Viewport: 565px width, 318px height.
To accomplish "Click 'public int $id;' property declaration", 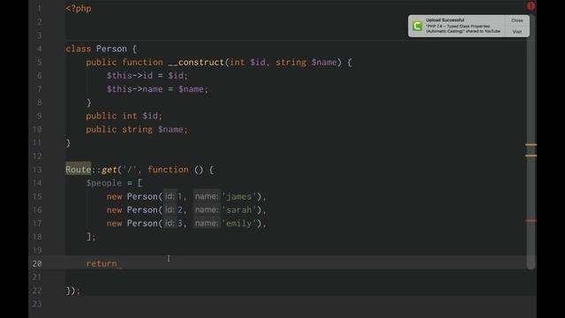I will point(124,116).
